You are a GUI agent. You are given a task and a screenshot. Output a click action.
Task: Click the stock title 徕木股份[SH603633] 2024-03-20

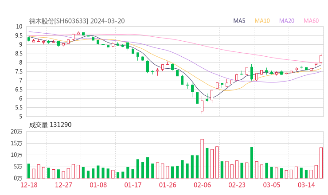point(77,21)
